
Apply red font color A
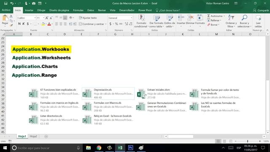(x=49, y=24)
